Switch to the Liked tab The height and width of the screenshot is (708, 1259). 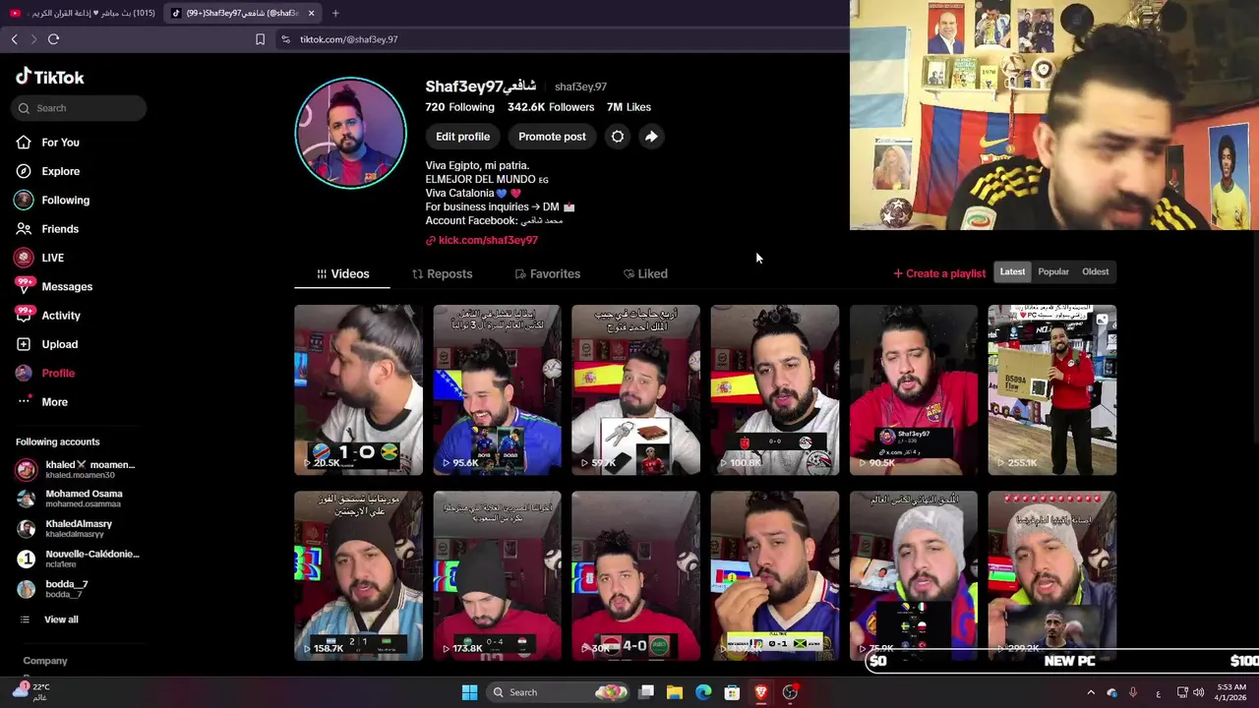tap(645, 273)
